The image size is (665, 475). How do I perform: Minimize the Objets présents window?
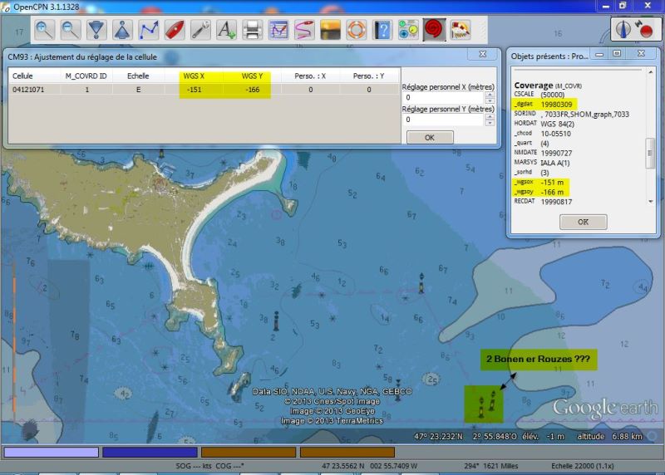(599, 54)
